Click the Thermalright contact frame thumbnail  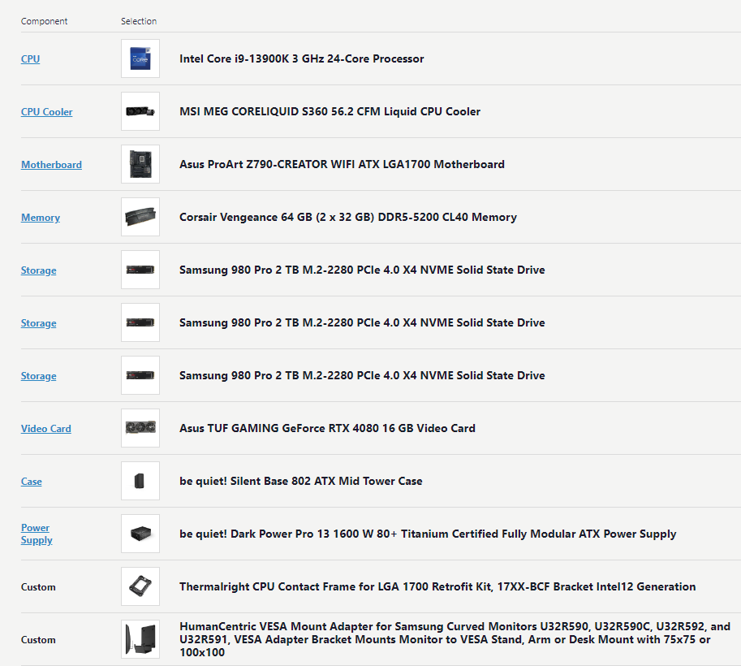140,586
